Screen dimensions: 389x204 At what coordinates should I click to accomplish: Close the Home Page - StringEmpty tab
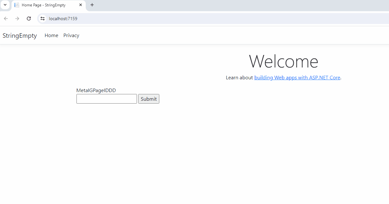pos(81,5)
